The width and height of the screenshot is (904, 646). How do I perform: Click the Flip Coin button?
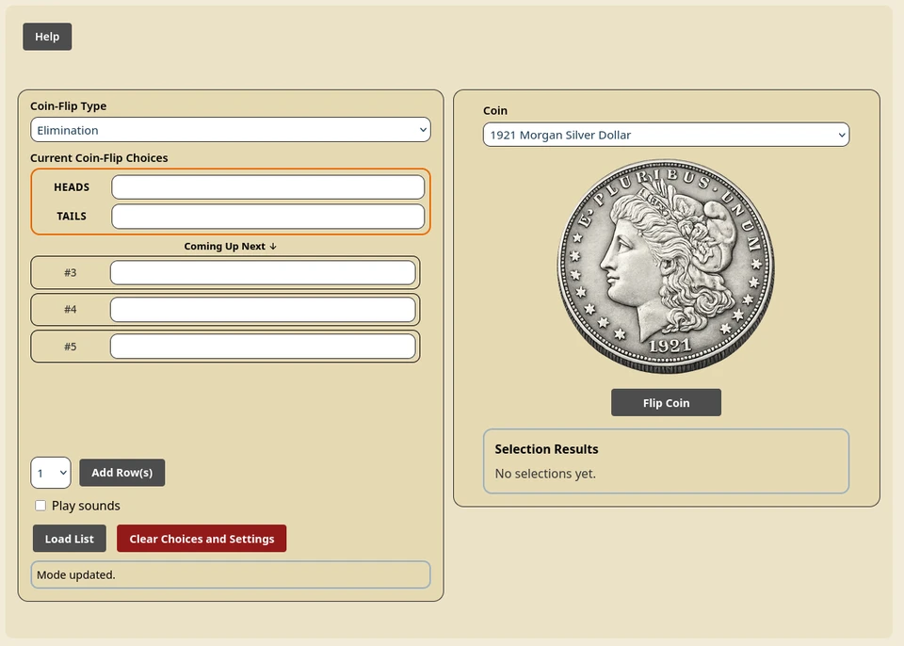coord(666,403)
